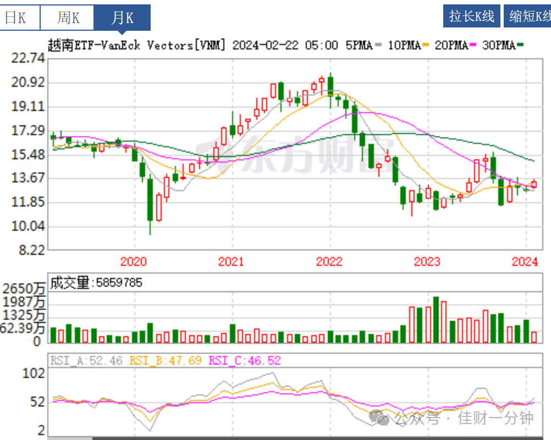Image resolution: width=551 pixels, height=440 pixels.
Task: Click the 2022 year label on axis
Action: pyautogui.click(x=329, y=261)
